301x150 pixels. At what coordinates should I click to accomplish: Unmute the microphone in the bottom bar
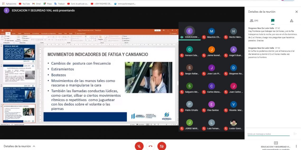coord(139,146)
